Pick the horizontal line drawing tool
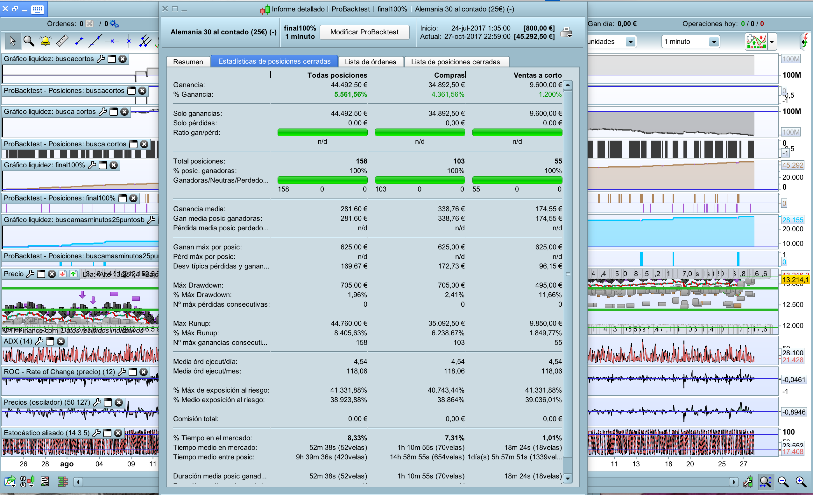This screenshot has width=813, height=495. 112,41
